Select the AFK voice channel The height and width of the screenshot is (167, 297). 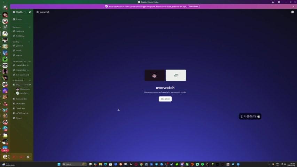coord(22,113)
